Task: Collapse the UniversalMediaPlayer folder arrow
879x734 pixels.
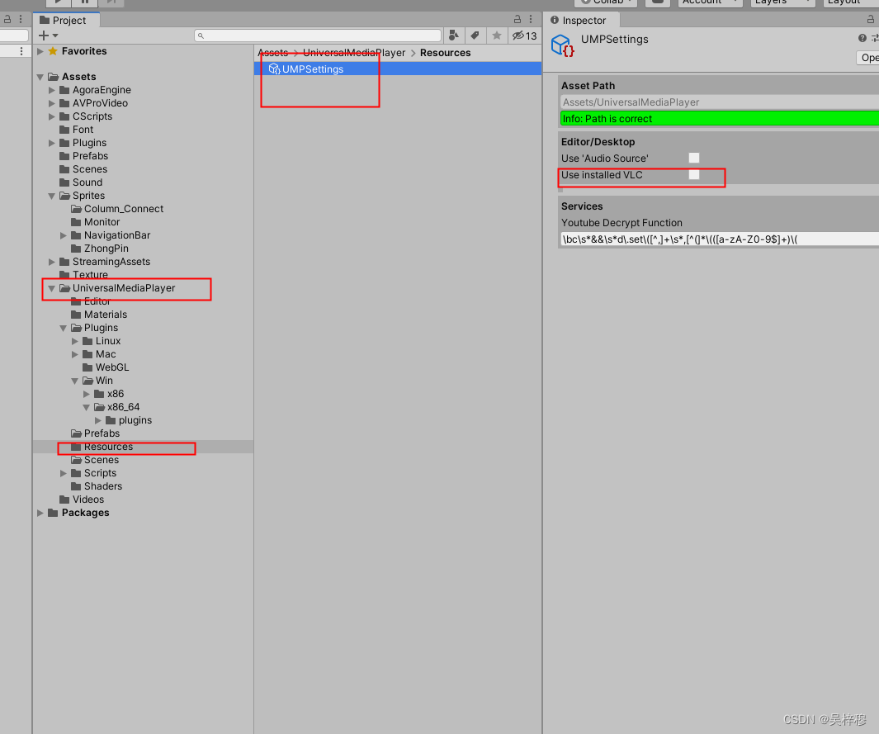Action: [x=51, y=288]
